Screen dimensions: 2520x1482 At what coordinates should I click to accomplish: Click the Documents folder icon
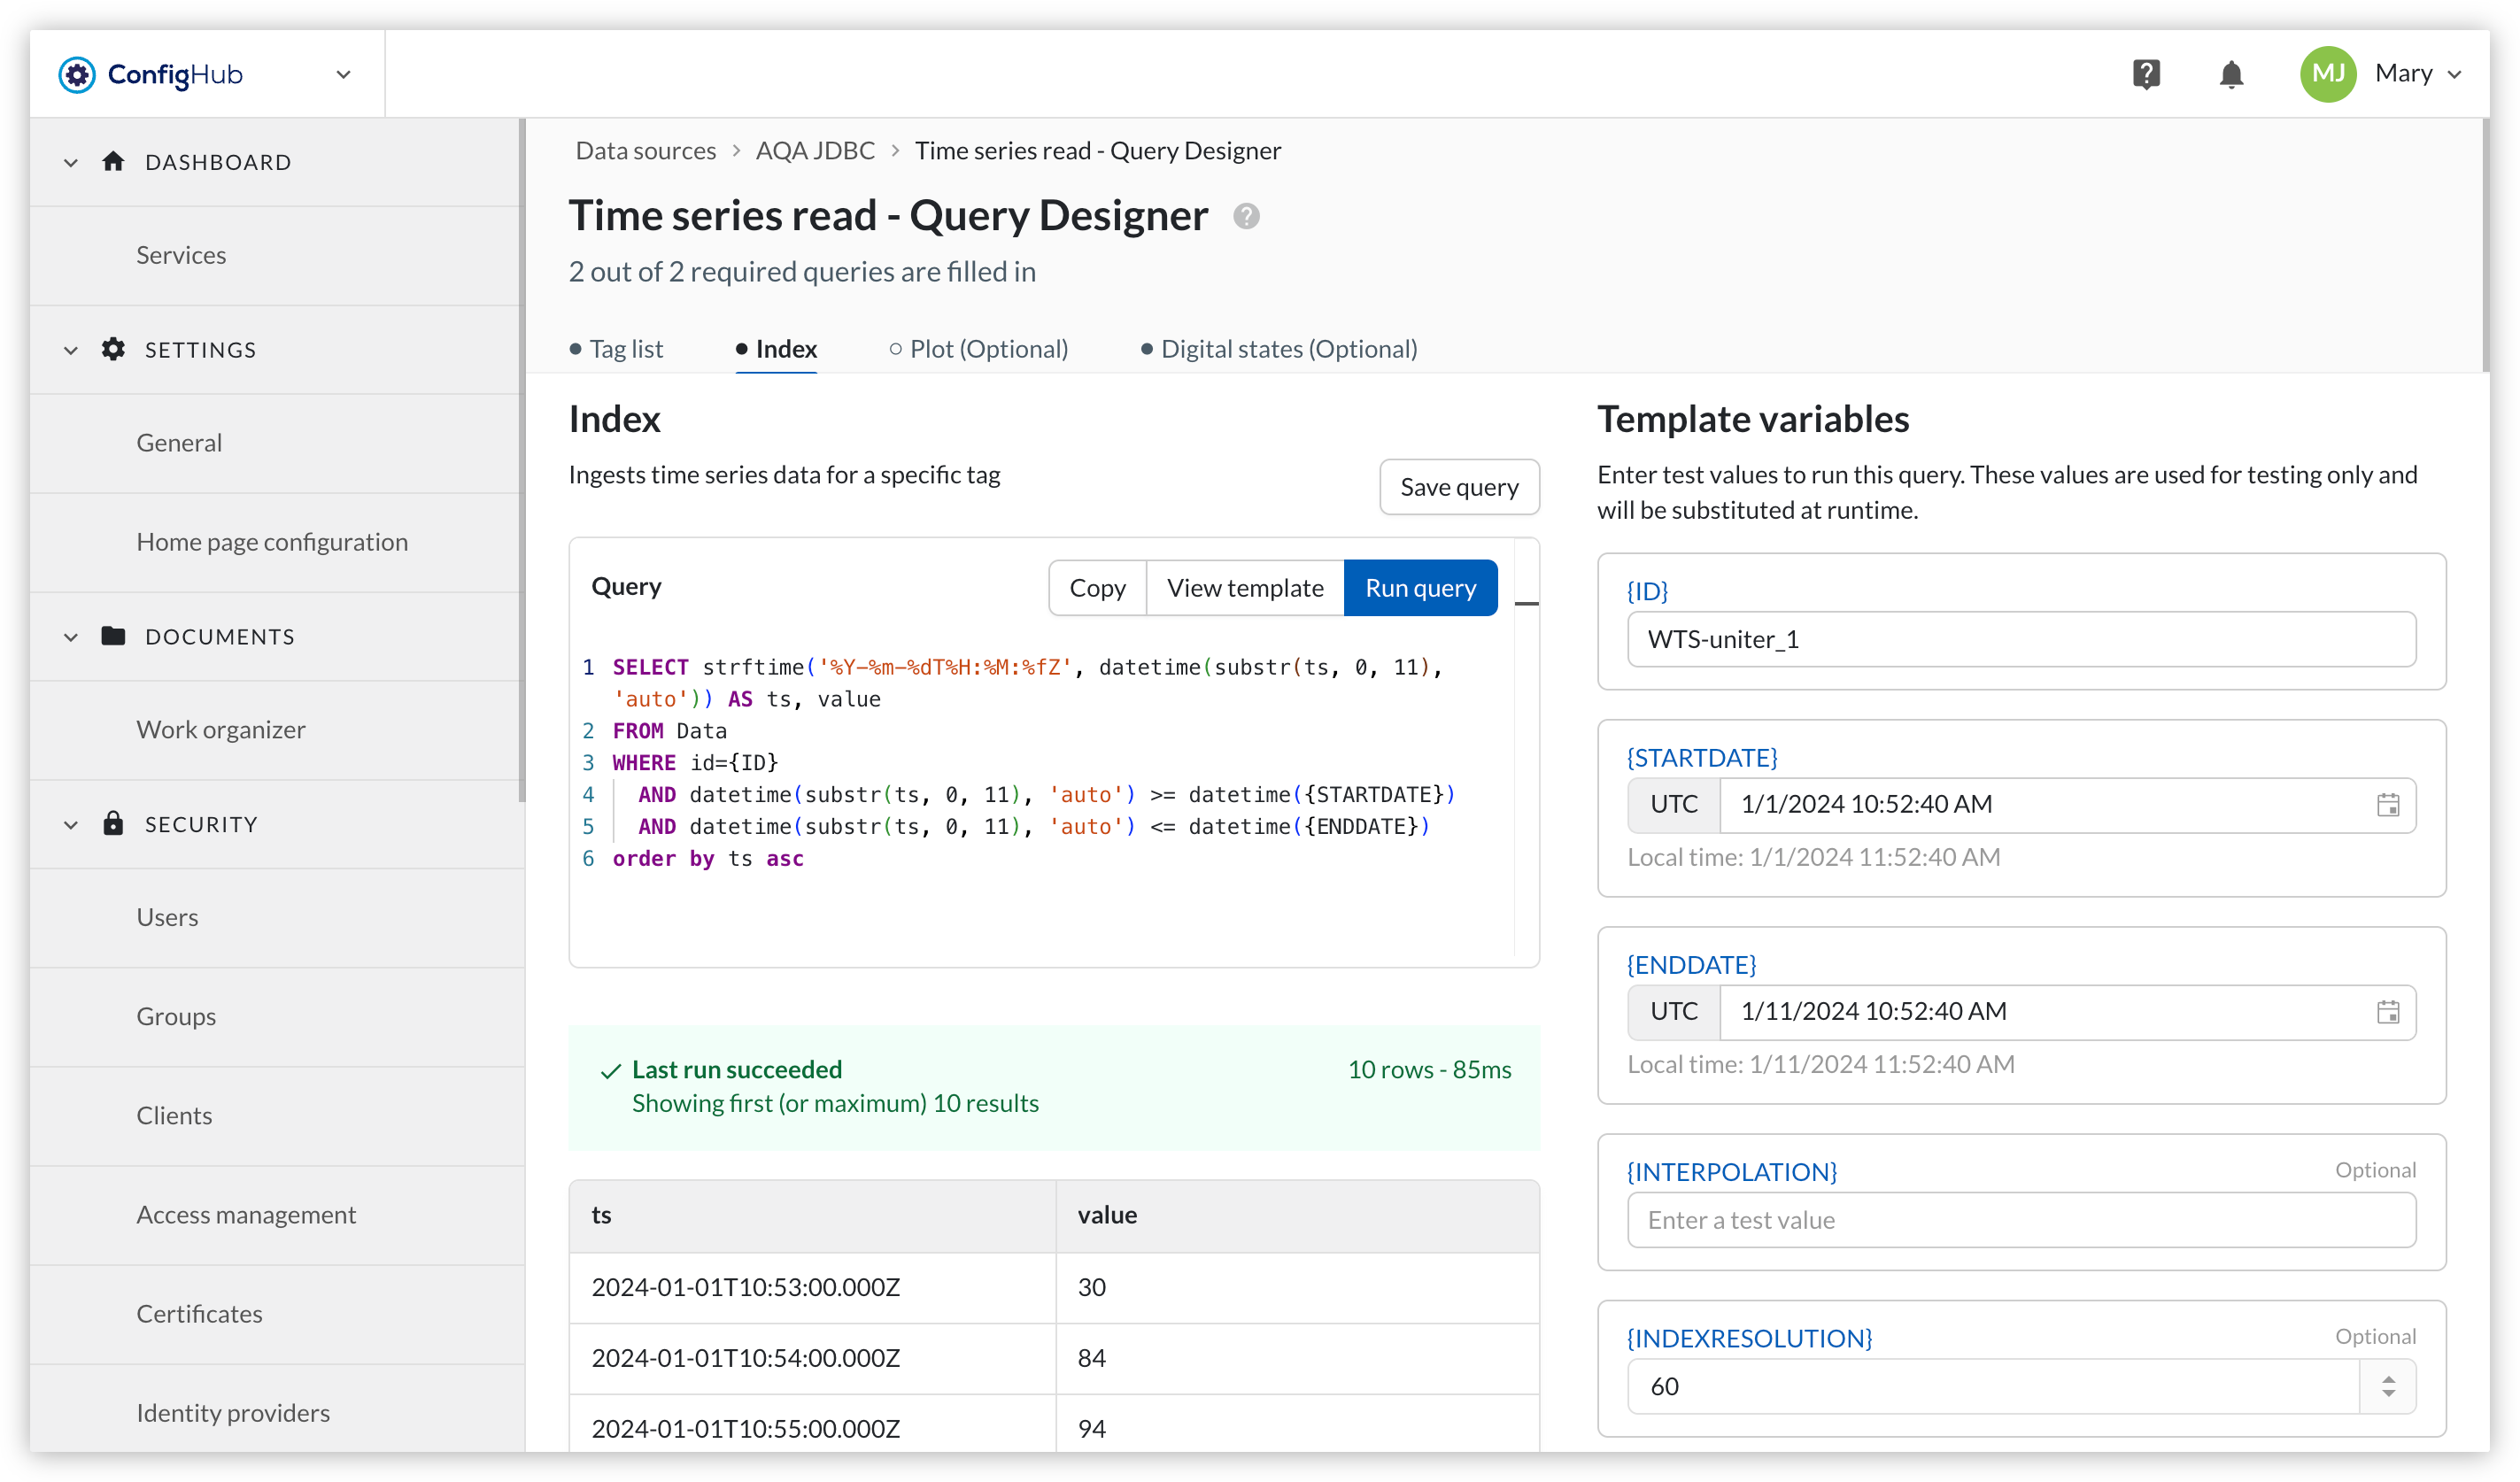(113, 636)
